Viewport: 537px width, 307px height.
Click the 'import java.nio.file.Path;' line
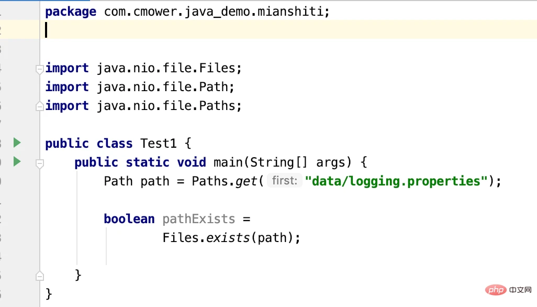click(140, 86)
